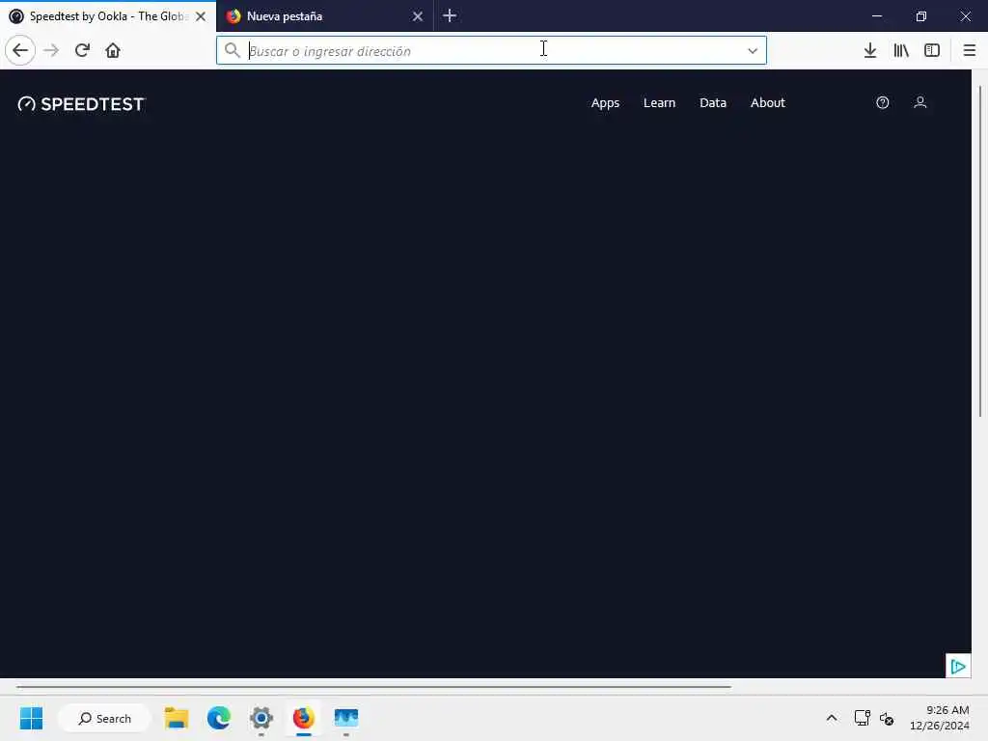The height and width of the screenshot is (741, 988).
Task: Click the Firefox taskbar icon
Action: 303,718
